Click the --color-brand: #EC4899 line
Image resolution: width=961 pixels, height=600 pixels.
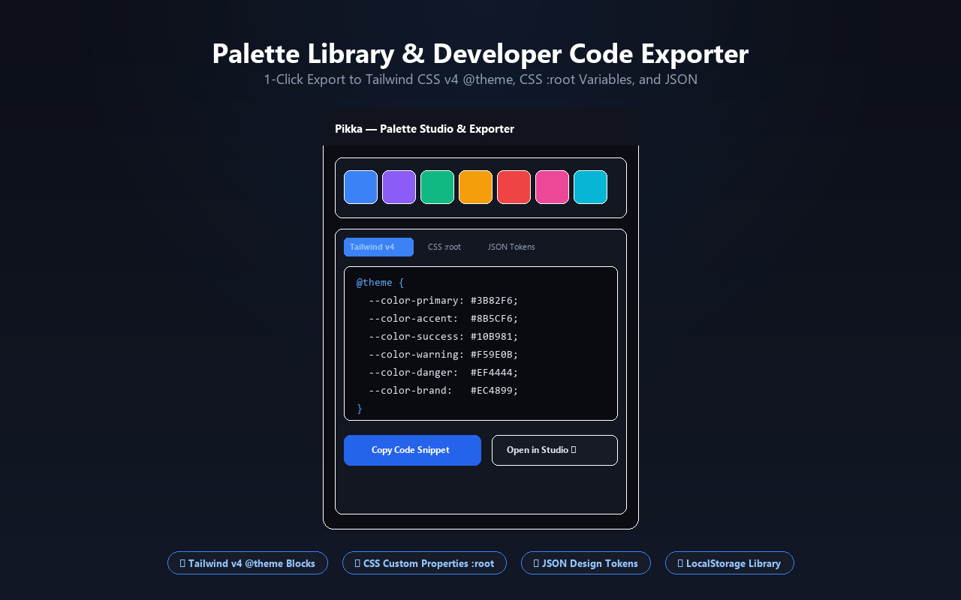tap(443, 391)
